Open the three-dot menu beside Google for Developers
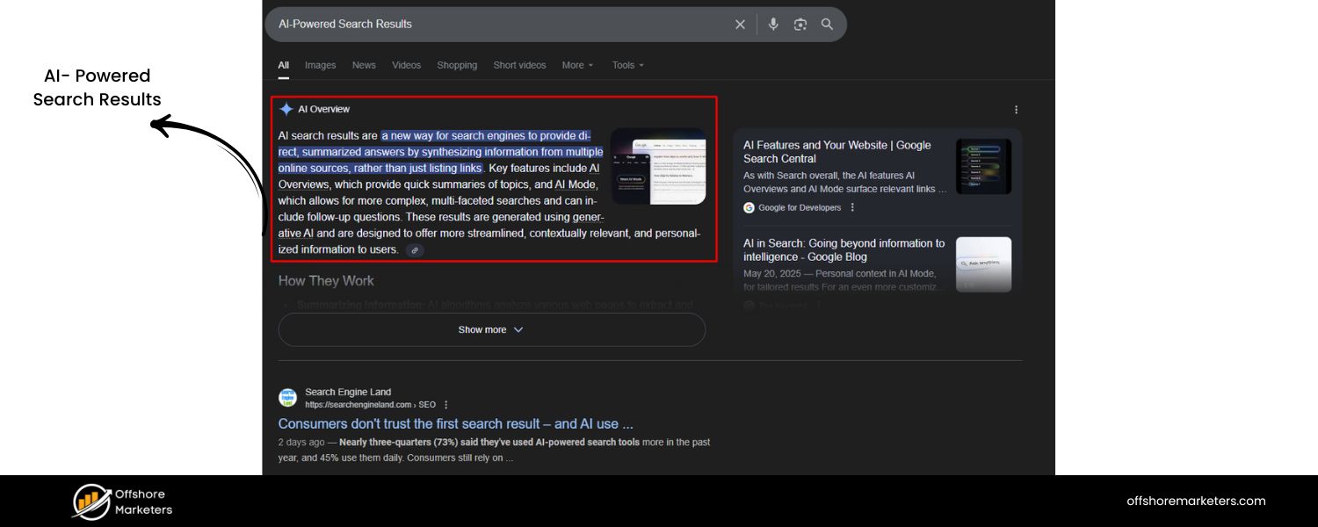Viewport: 1318px width, 527px height. click(851, 207)
